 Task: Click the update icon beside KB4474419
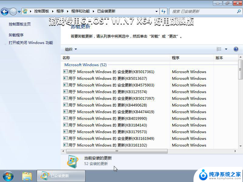(66, 111)
